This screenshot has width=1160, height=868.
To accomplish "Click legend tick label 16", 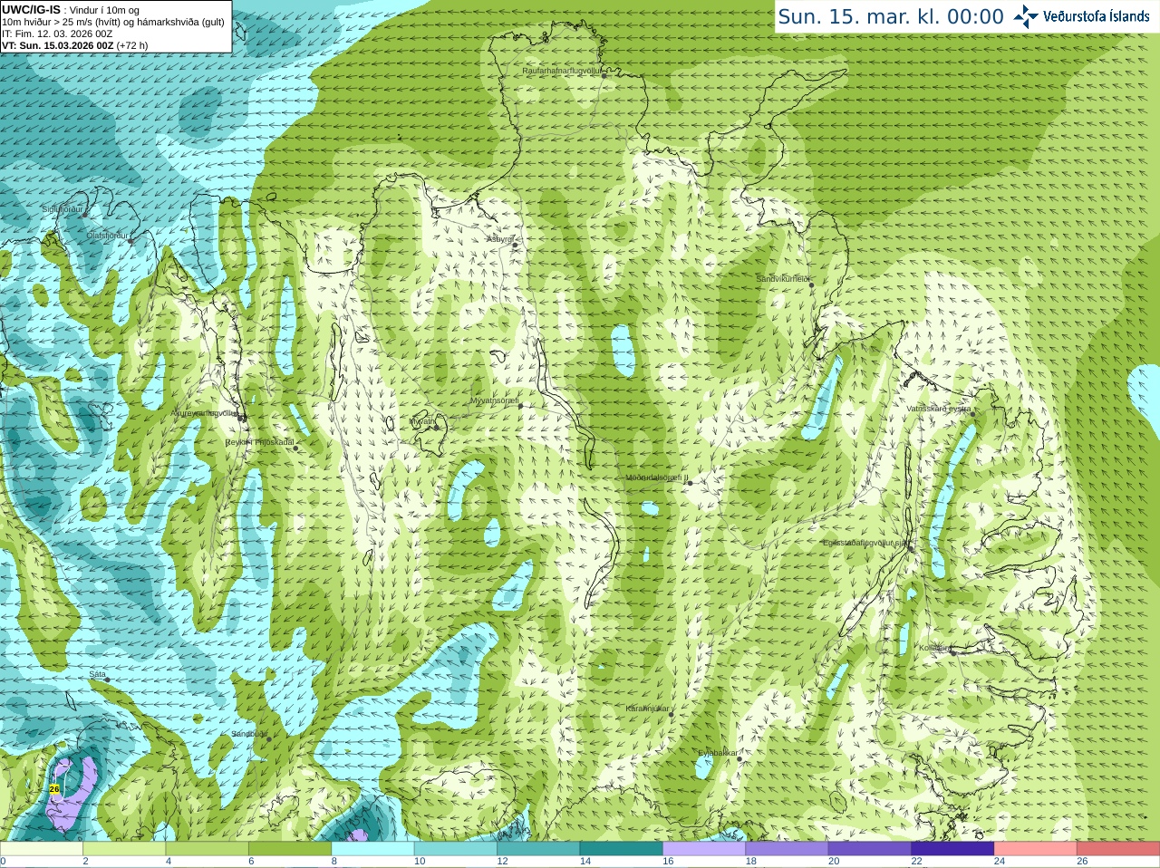I will [x=668, y=862].
